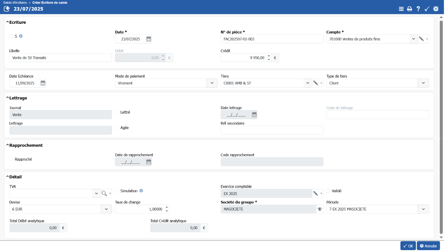Click the hamburger menu icon in header
The height and width of the screenshot is (252, 446).
401,9
